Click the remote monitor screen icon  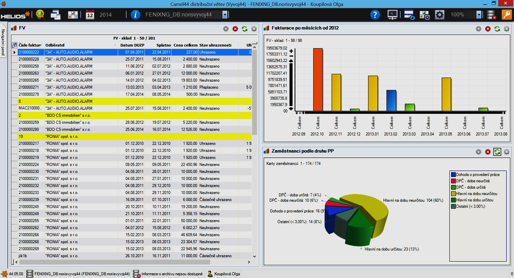[x=392, y=15]
